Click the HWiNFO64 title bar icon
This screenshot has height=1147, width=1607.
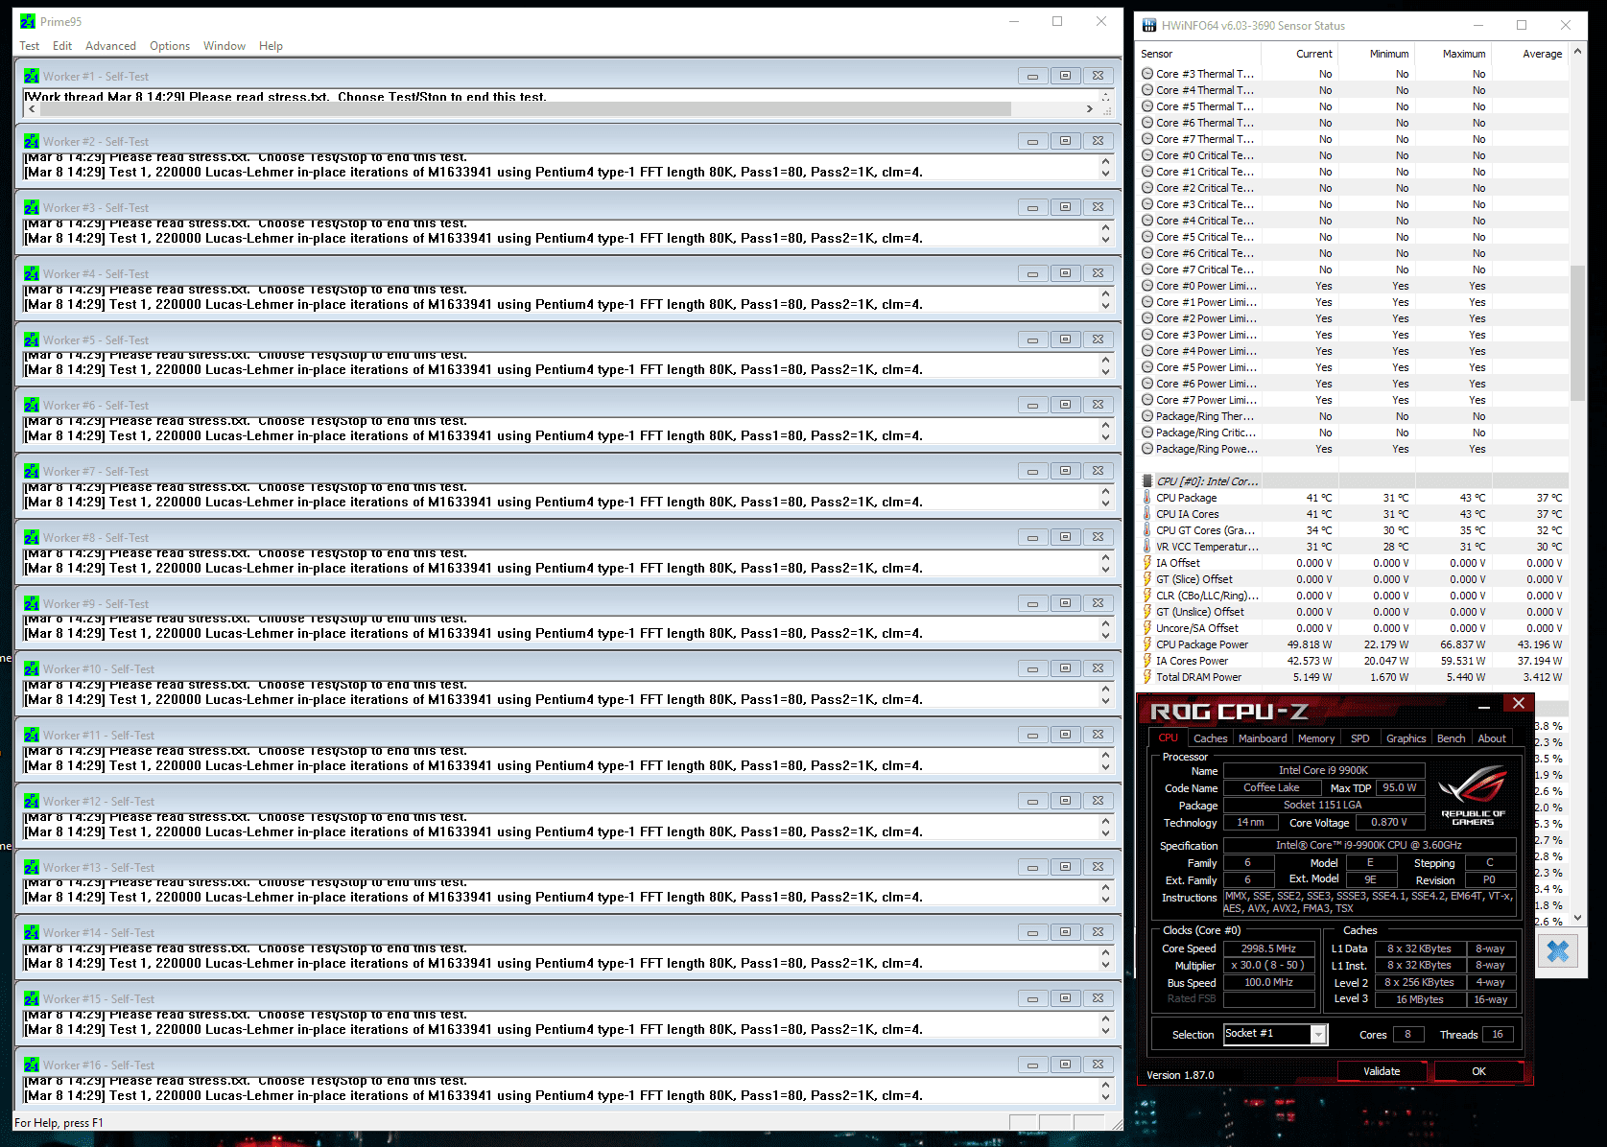click(x=1148, y=26)
